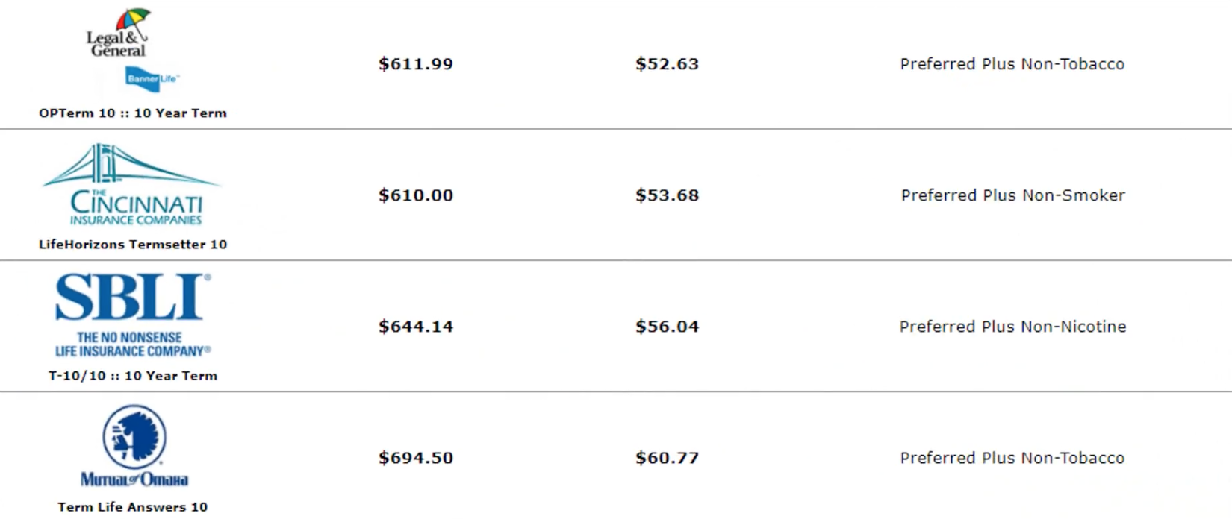
Task: Select the $60.77 monthly premium
Action: pyautogui.click(x=667, y=458)
